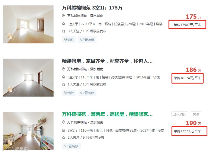
Task: Select 近地铁 tag on first listing
Action: 69,40
